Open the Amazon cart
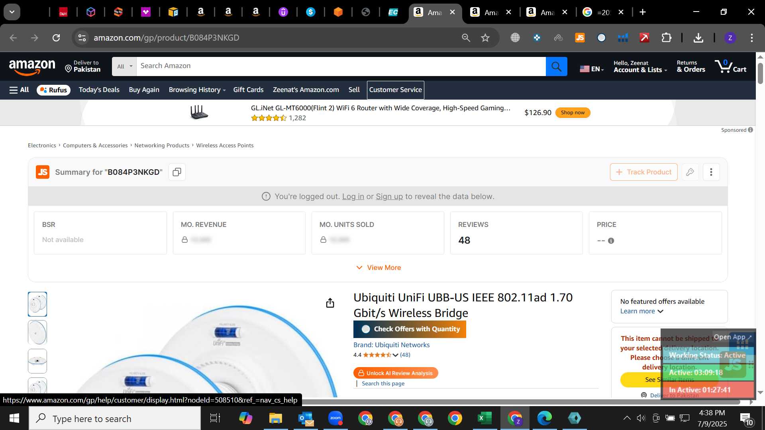 pos(730,66)
